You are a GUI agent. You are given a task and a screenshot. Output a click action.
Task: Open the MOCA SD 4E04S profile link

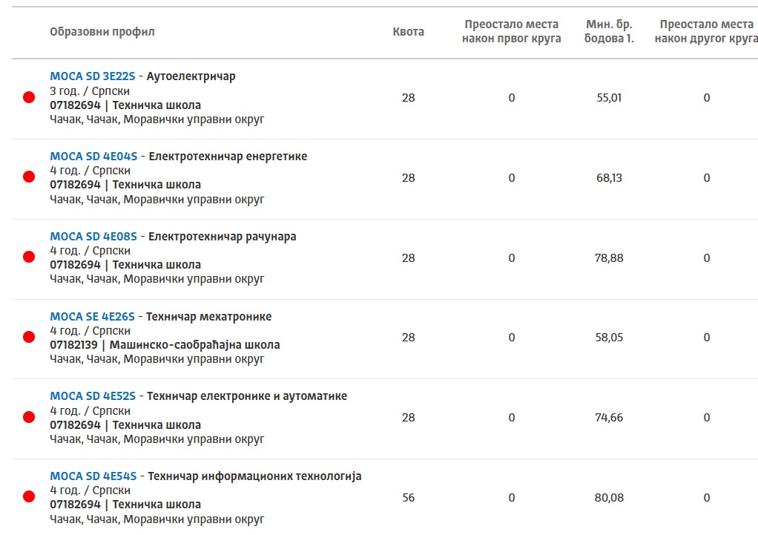(x=93, y=157)
